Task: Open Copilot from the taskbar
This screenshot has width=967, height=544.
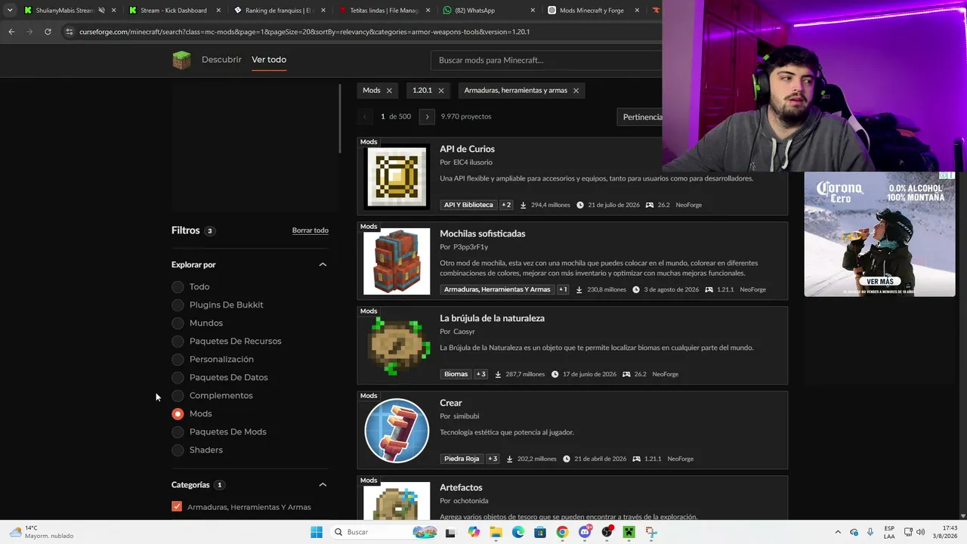Action: [x=474, y=532]
